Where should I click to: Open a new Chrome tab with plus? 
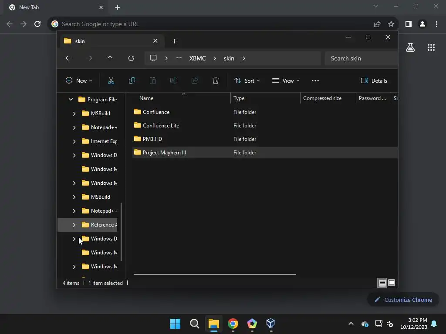pos(118,7)
